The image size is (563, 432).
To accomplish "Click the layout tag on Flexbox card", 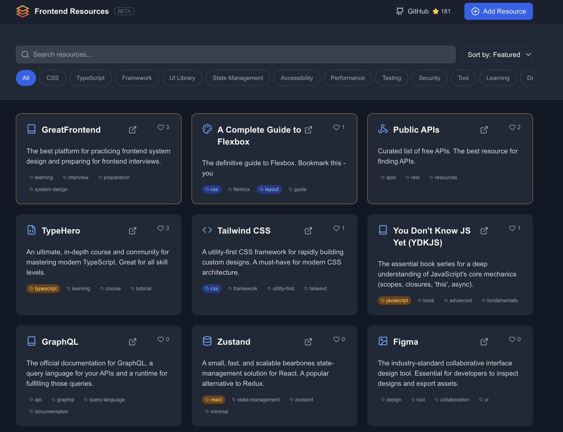I will [269, 189].
